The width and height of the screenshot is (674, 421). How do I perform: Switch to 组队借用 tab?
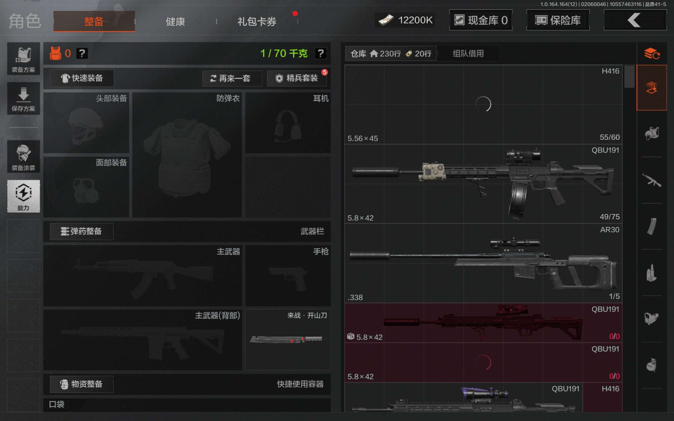pos(468,53)
